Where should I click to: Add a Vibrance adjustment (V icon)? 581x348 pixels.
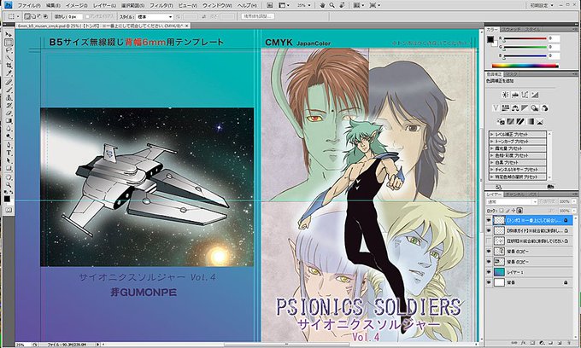[x=496, y=108]
